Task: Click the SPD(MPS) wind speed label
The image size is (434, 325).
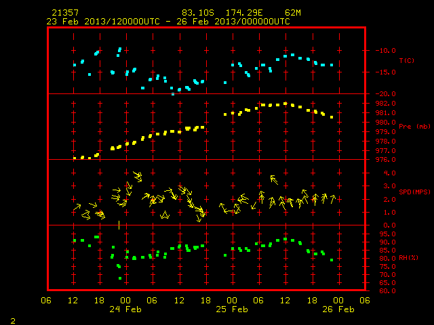Action: (x=414, y=192)
